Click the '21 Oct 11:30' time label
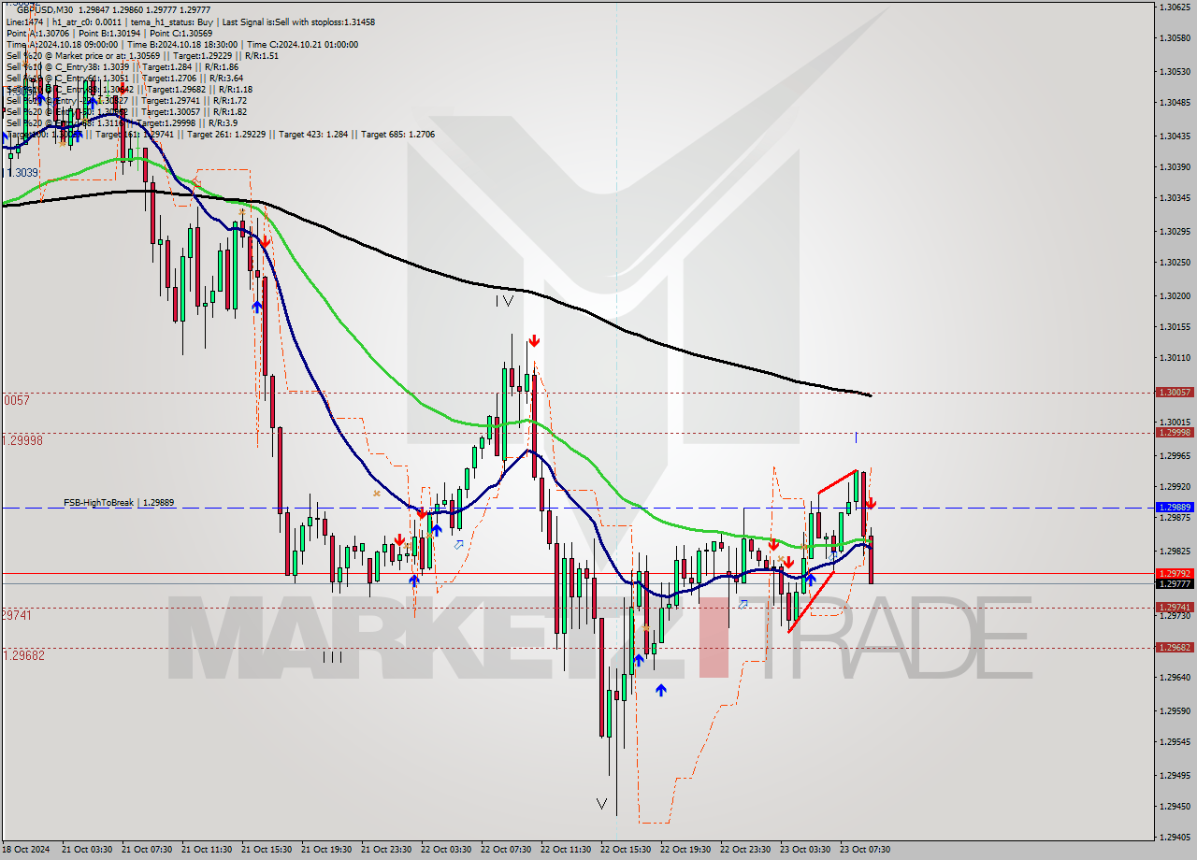 (x=207, y=850)
